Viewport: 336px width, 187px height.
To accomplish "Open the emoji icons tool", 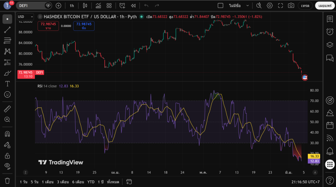I will coord(7,94).
